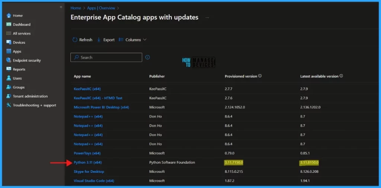Click the App name column header
The image size is (381, 188).
click(82, 76)
